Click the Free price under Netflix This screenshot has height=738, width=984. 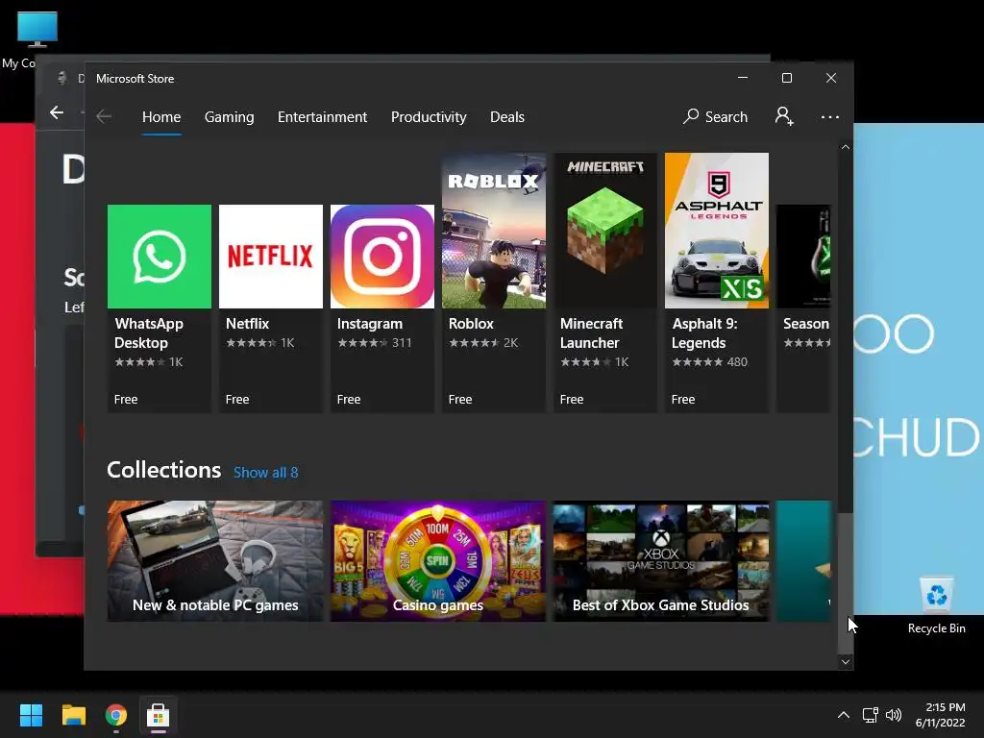(237, 399)
